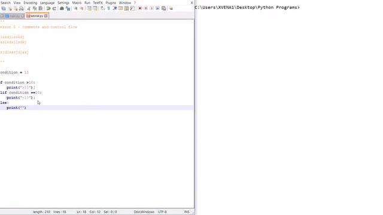This screenshot has width=383, height=215.
Task: Open the Macro menu
Action: tap(77, 2)
